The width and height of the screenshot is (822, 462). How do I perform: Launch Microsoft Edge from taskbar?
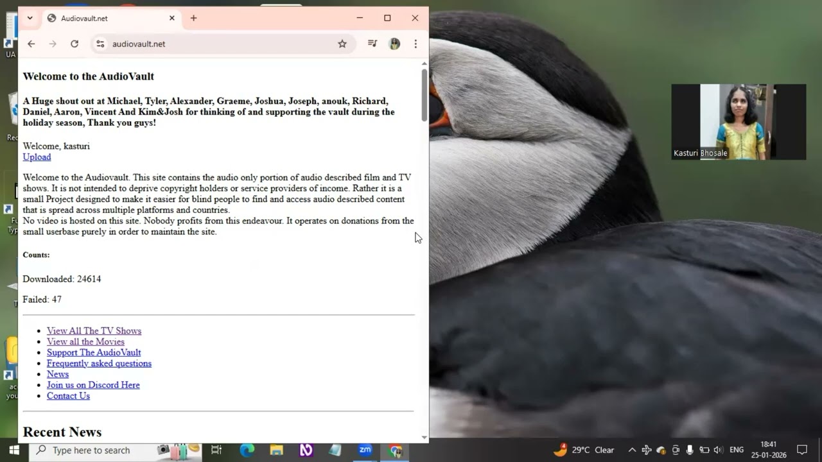[x=247, y=450]
